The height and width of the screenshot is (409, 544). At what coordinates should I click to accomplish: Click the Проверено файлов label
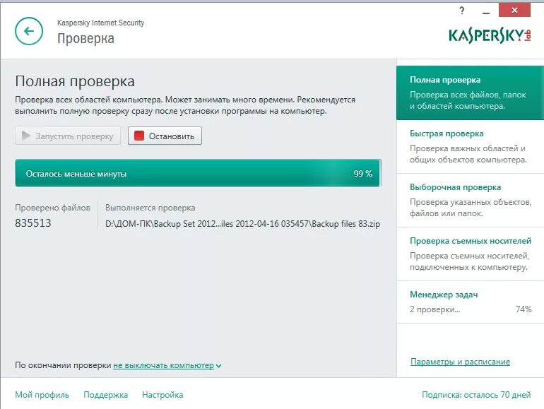tap(52, 208)
